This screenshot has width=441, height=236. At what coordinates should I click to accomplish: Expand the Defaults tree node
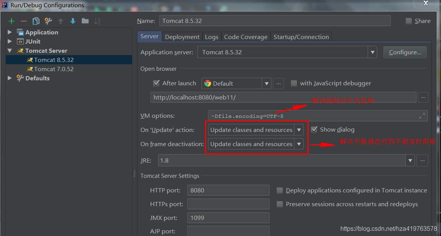coord(10,78)
